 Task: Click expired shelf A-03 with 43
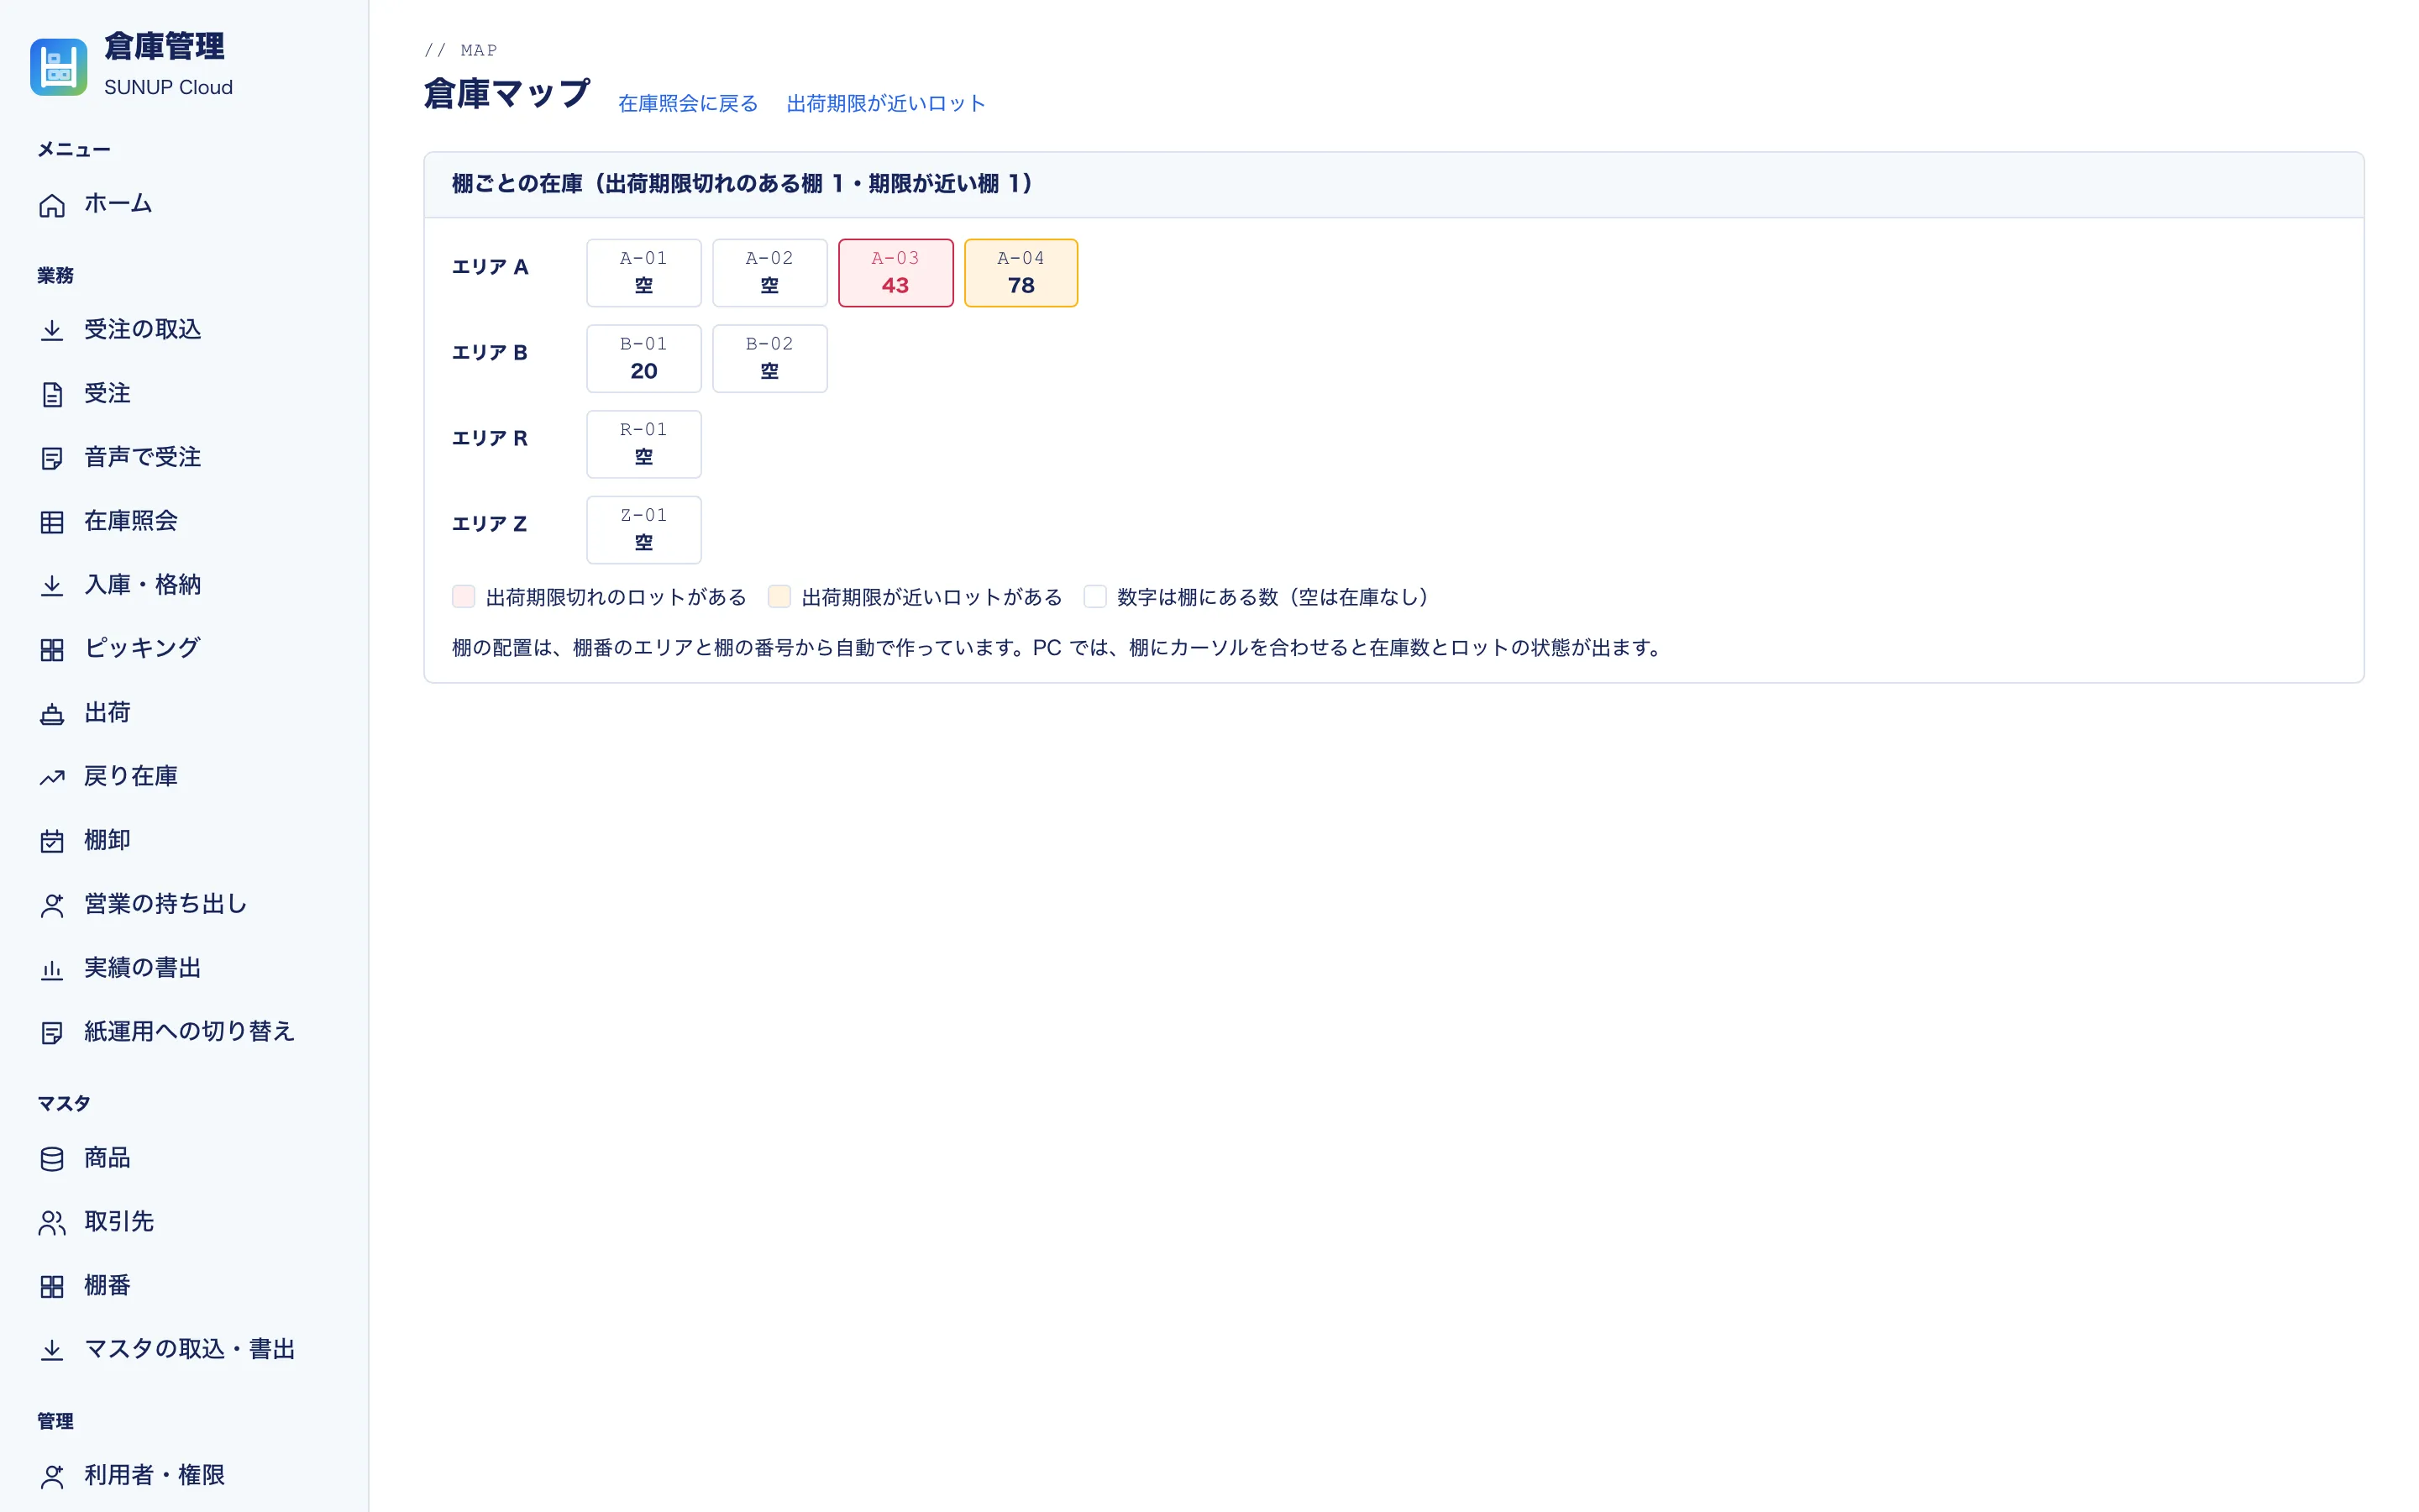click(895, 273)
